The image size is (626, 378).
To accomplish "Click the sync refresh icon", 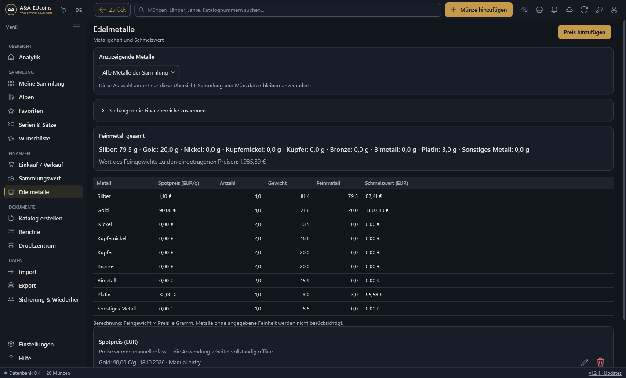I will click(584, 10).
